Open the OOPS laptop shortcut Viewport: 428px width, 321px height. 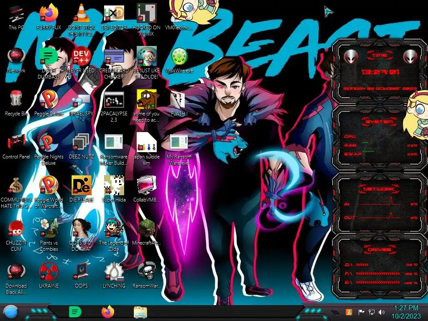point(82,275)
